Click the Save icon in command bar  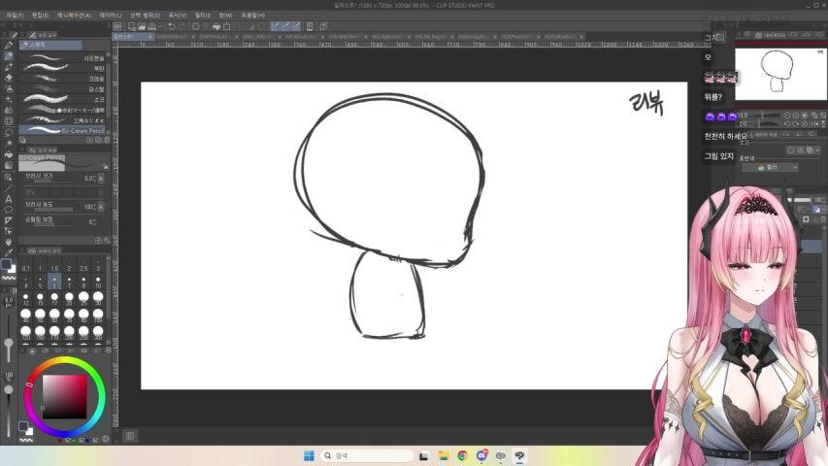pyautogui.click(x=152, y=26)
